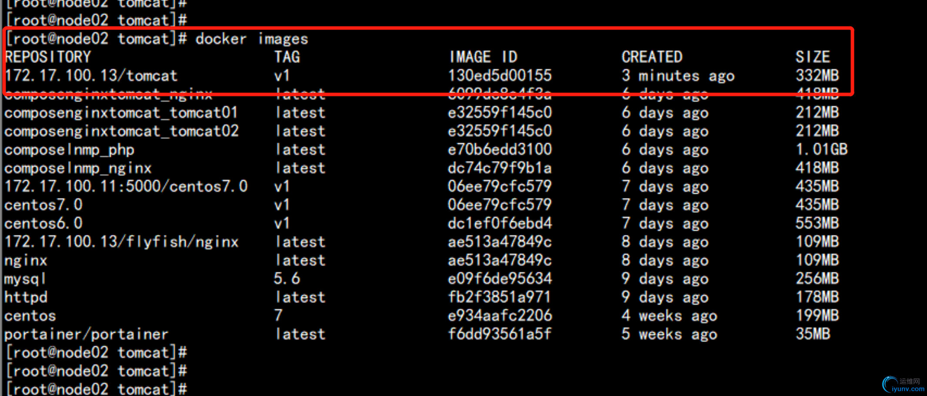The image size is (927, 396).
Task: Click the composelnmp_php repository name
Action: tap(70, 150)
